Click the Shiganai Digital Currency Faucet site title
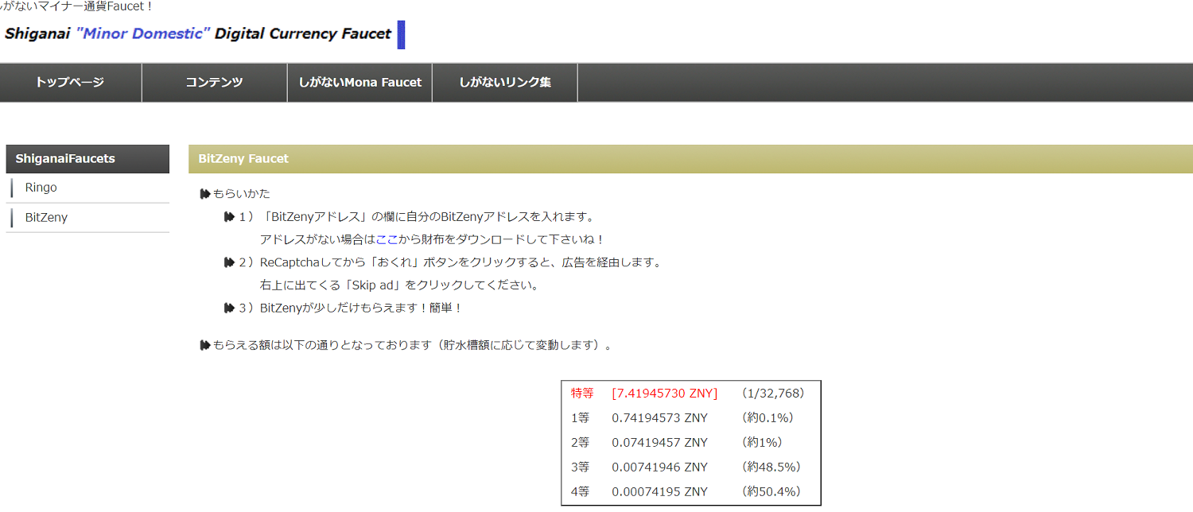Image resolution: width=1193 pixels, height=512 pixels. click(x=197, y=34)
